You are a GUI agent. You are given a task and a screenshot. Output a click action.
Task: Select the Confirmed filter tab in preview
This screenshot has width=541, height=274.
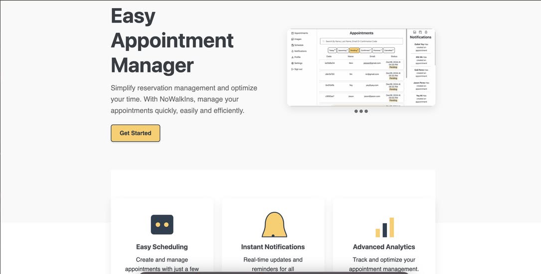tap(365, 50)
